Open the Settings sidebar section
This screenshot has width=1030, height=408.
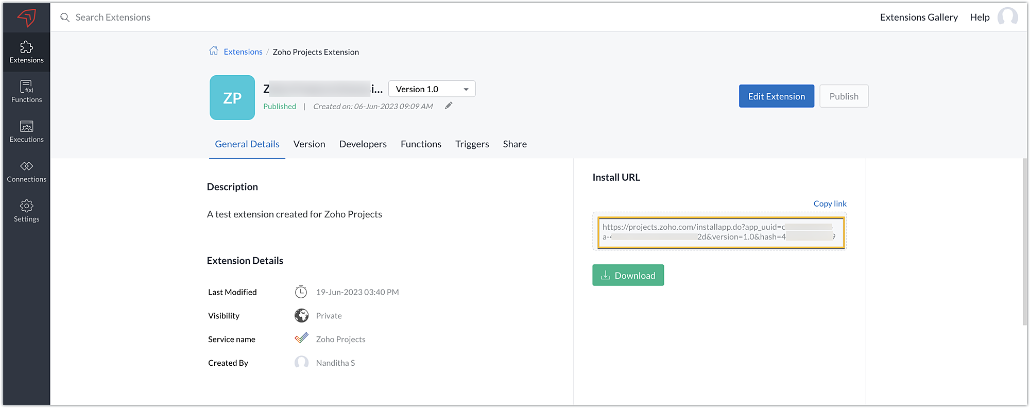coord(26,211)
